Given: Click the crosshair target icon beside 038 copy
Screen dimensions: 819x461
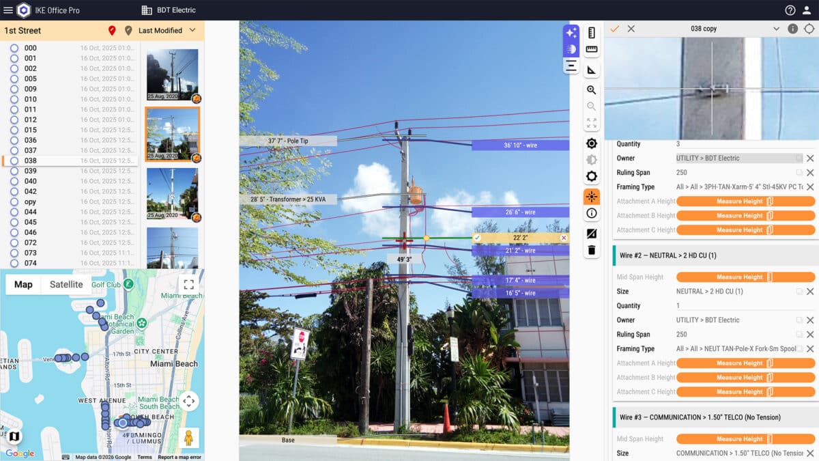Looking at the screenshot, I should [x=809, y=29].
